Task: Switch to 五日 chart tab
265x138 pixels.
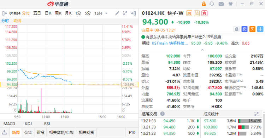Action: 37,13
